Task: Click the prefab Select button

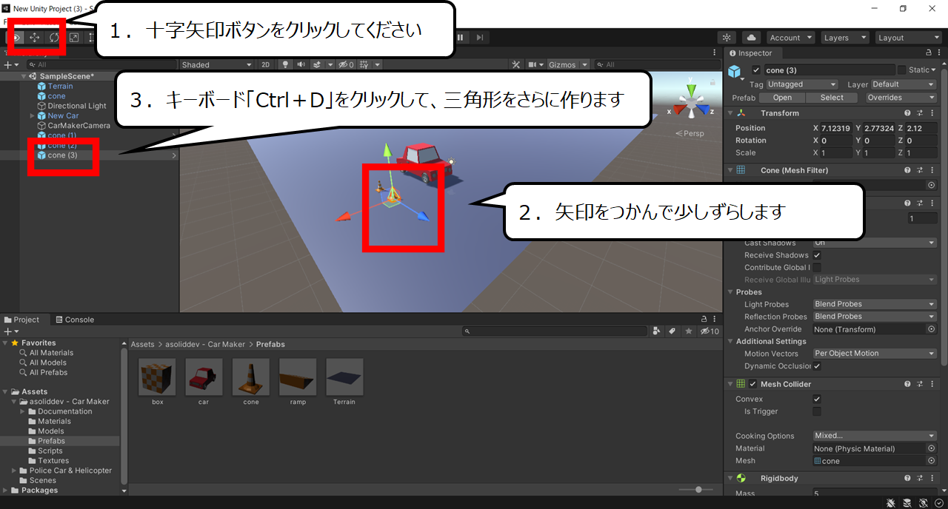Action: tap(831, 98)
